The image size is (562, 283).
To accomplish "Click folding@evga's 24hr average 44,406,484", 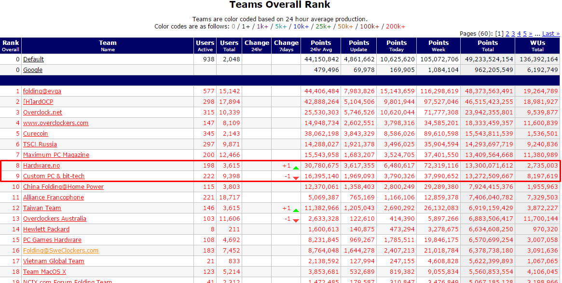I will tap(321, 91).
